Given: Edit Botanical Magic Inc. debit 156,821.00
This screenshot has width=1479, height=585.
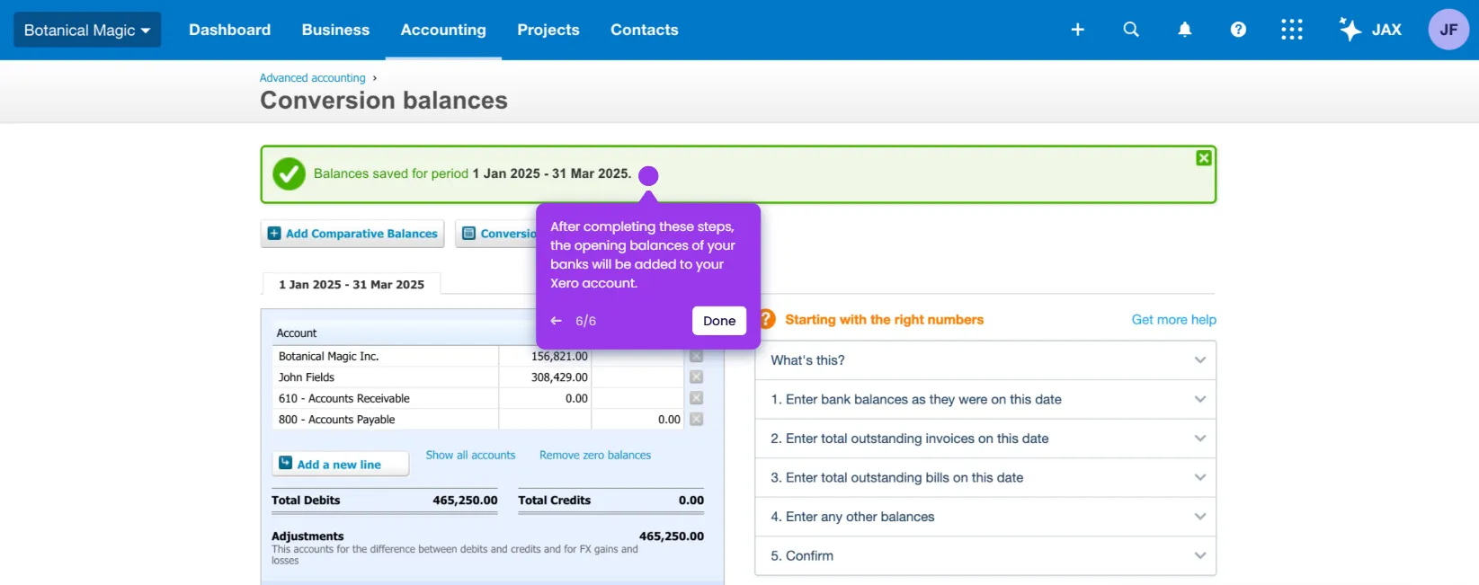Looking at the screenshot, I should pos(545,356).
